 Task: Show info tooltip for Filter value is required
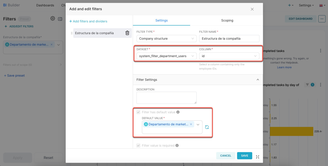[x=177, y=146]
